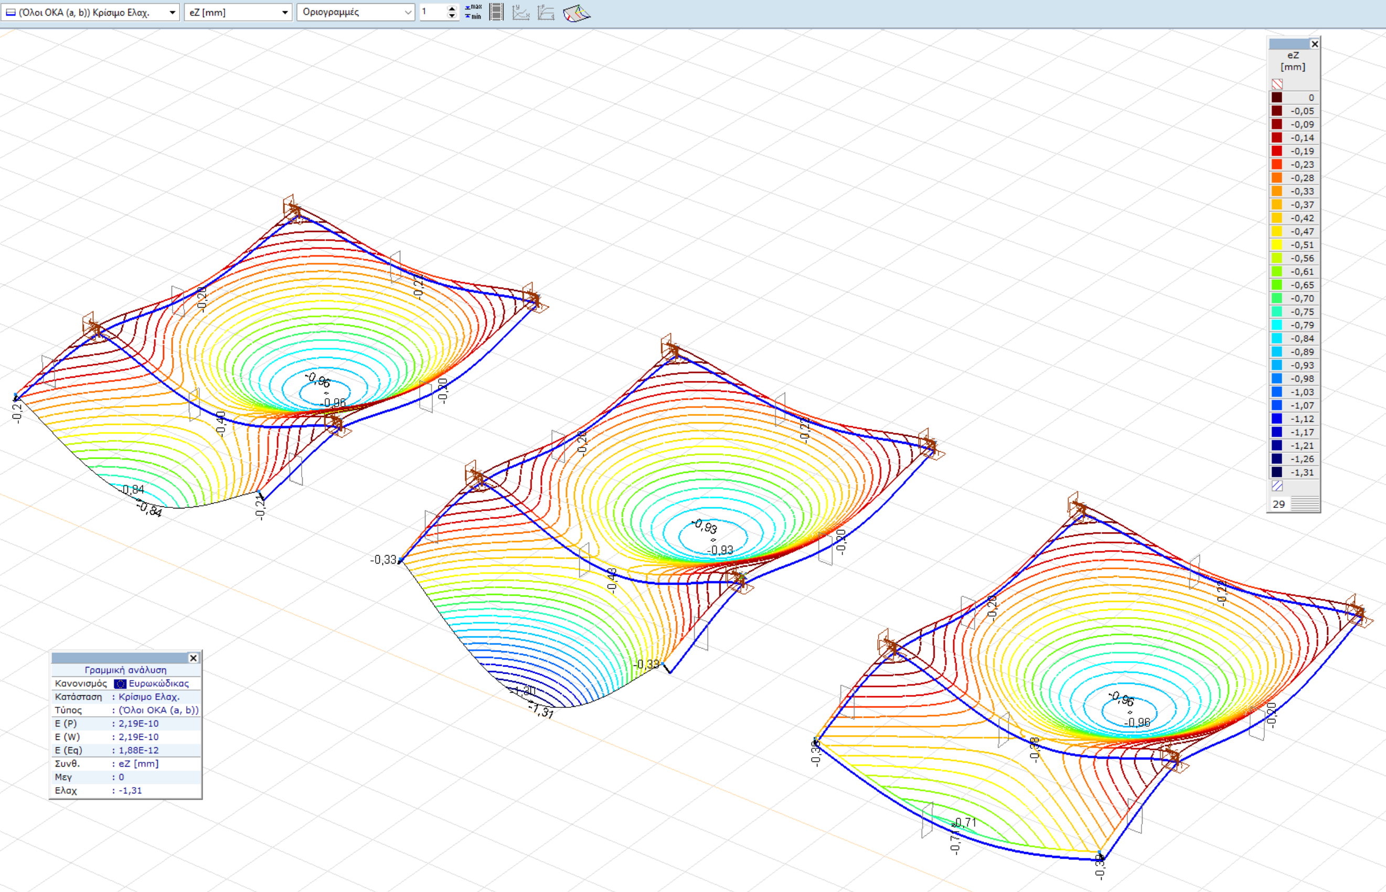
Task: Click the Μεγ maximum value 0
Action: (x=122, y=777)
